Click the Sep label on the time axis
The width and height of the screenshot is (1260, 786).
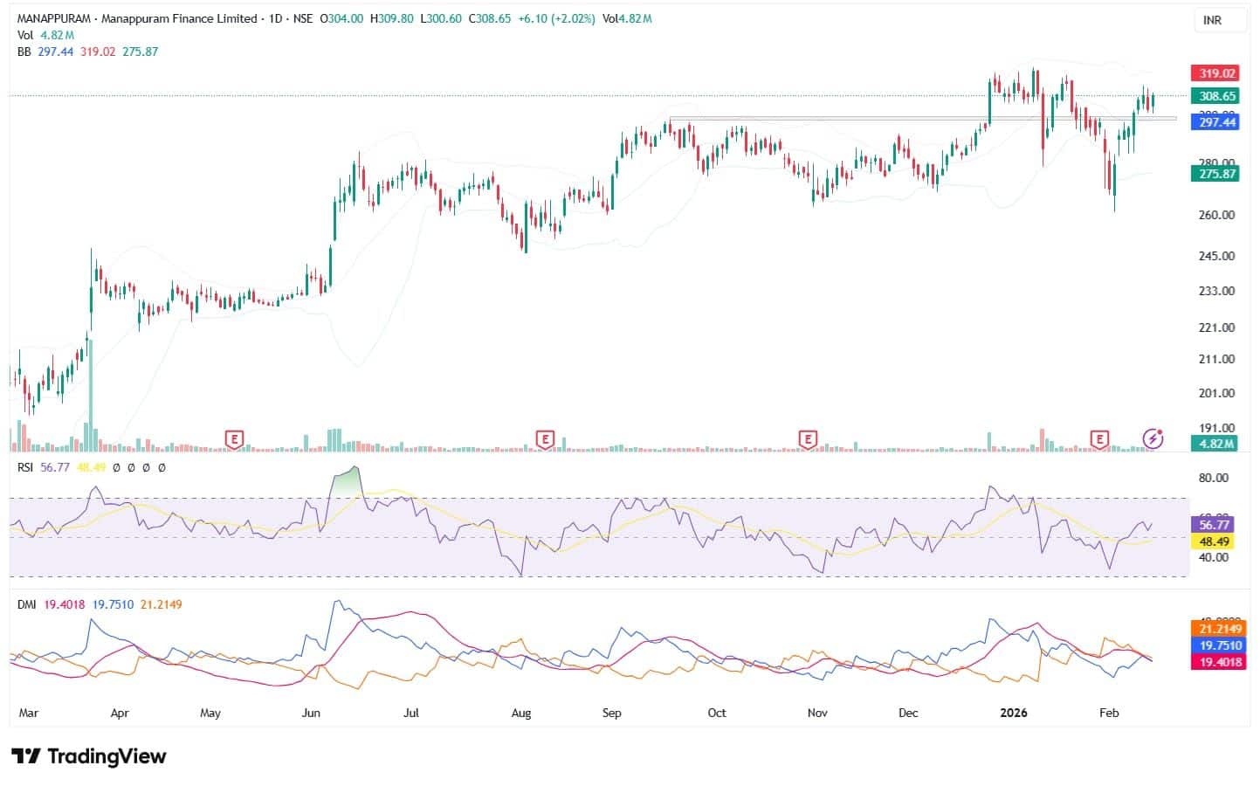click(x=612, y=713)
